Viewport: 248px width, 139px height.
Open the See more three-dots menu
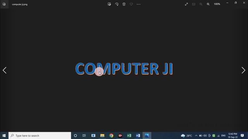pos(139,4)
